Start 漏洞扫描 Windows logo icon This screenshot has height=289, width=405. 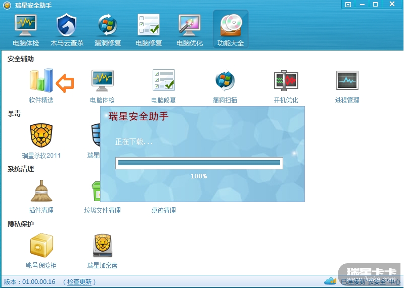[x=224, y=80]
